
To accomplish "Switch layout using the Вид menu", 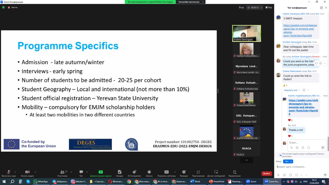I will click(269, 7).
